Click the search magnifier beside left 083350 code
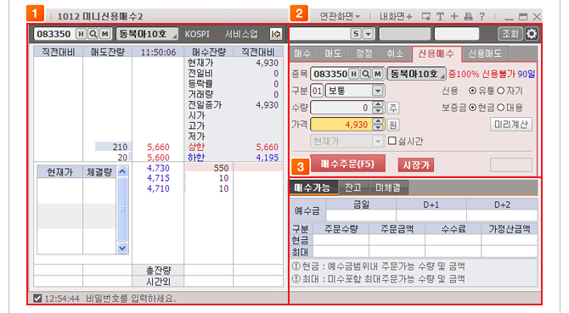This screenshot has height=313, width=569. click(93, 34)
